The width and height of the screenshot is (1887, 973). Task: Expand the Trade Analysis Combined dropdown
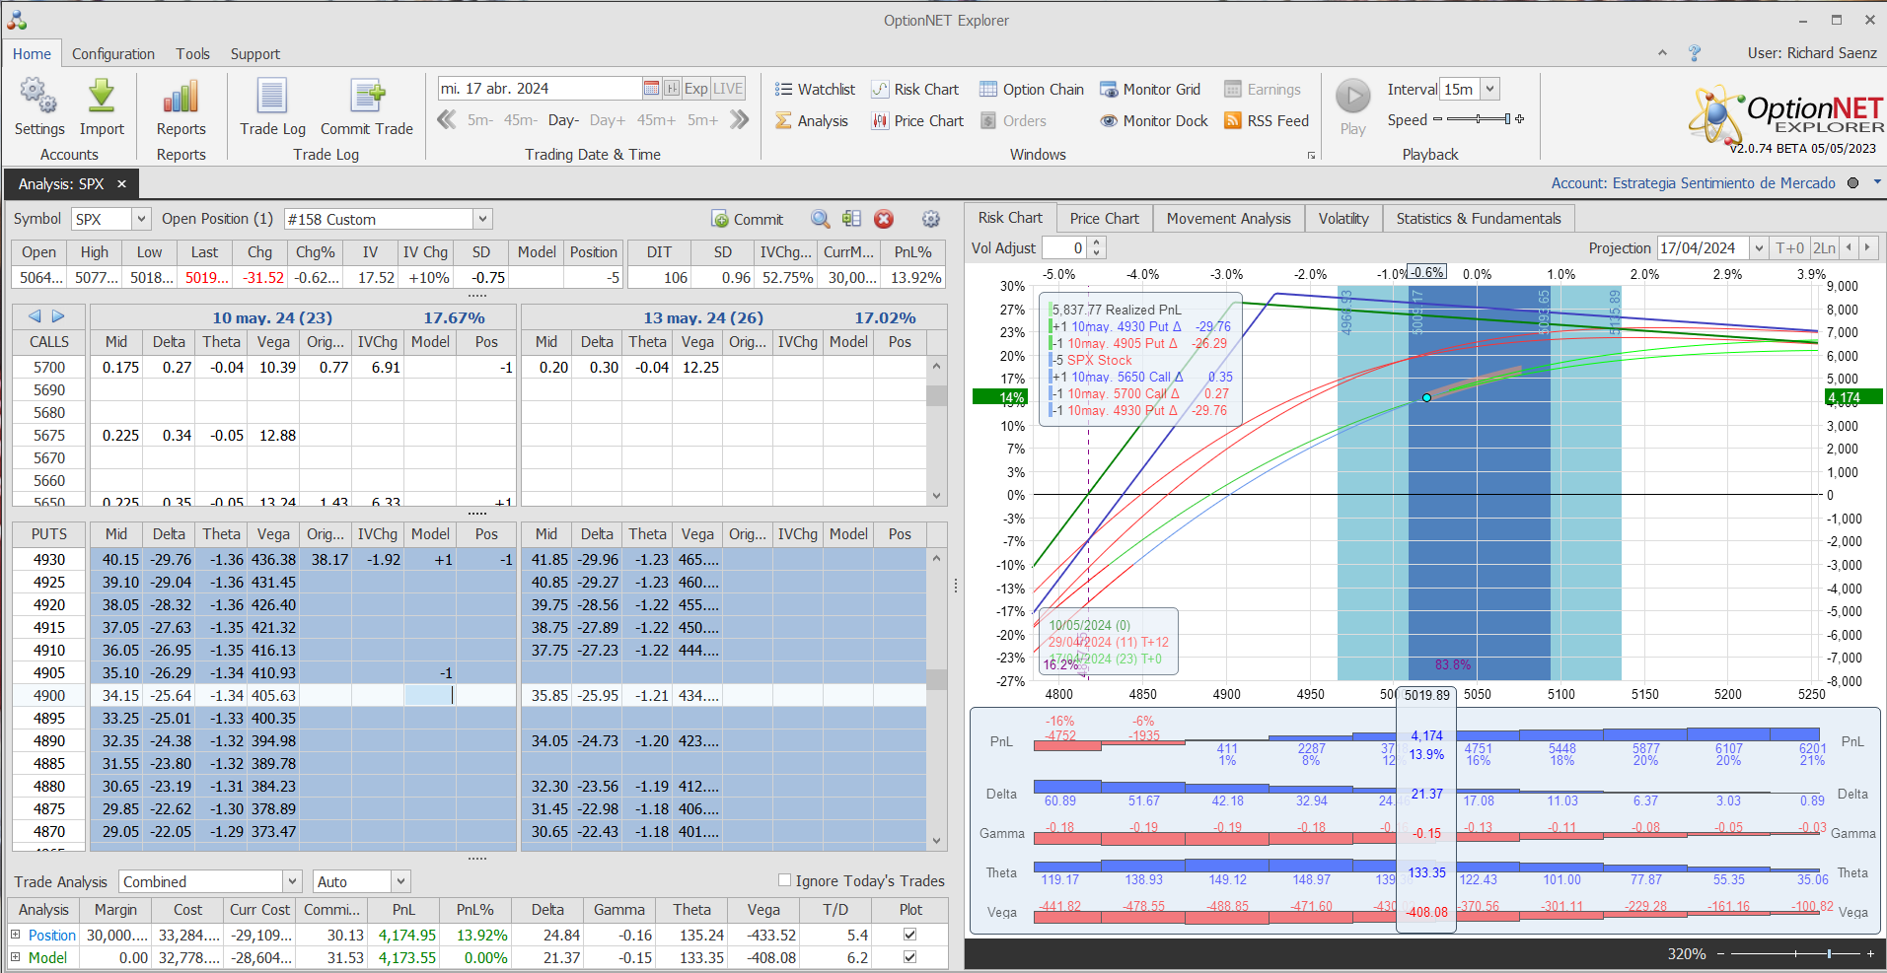click(x=292, y=881)
